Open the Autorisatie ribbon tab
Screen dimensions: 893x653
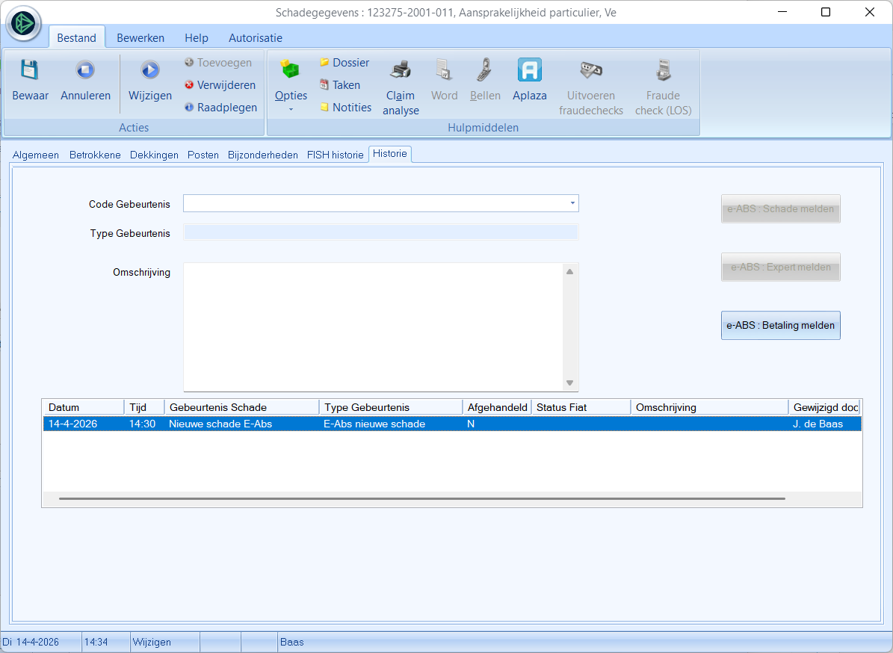click(x=256, y=37)
